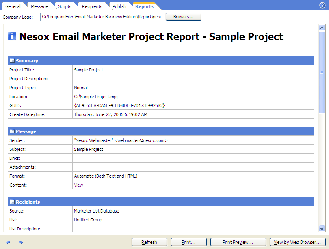The width and height of the screenshot is (329, 249).
Task: Click the Location value C:\Sample Project.mpj
Action: pos(96,97)
